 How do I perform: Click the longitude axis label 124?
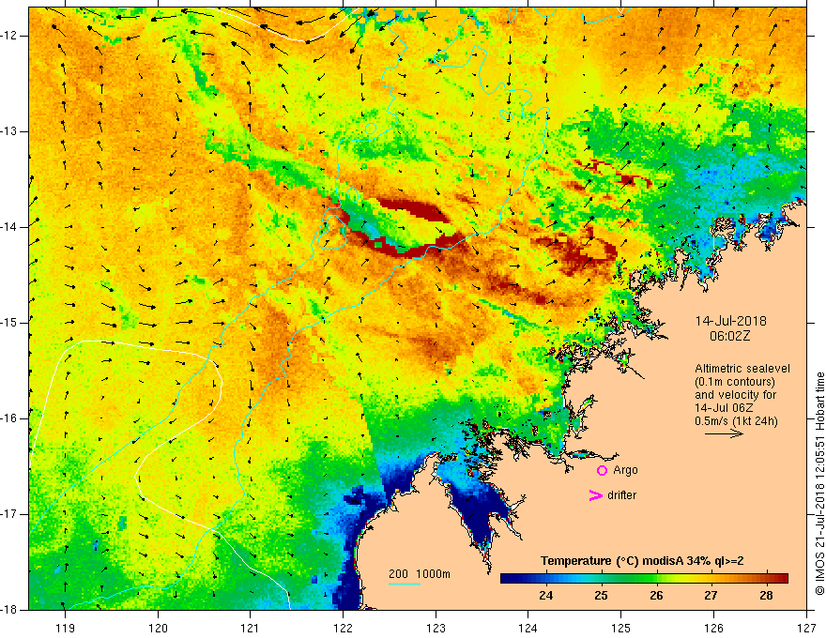click(x=528, y=628)
